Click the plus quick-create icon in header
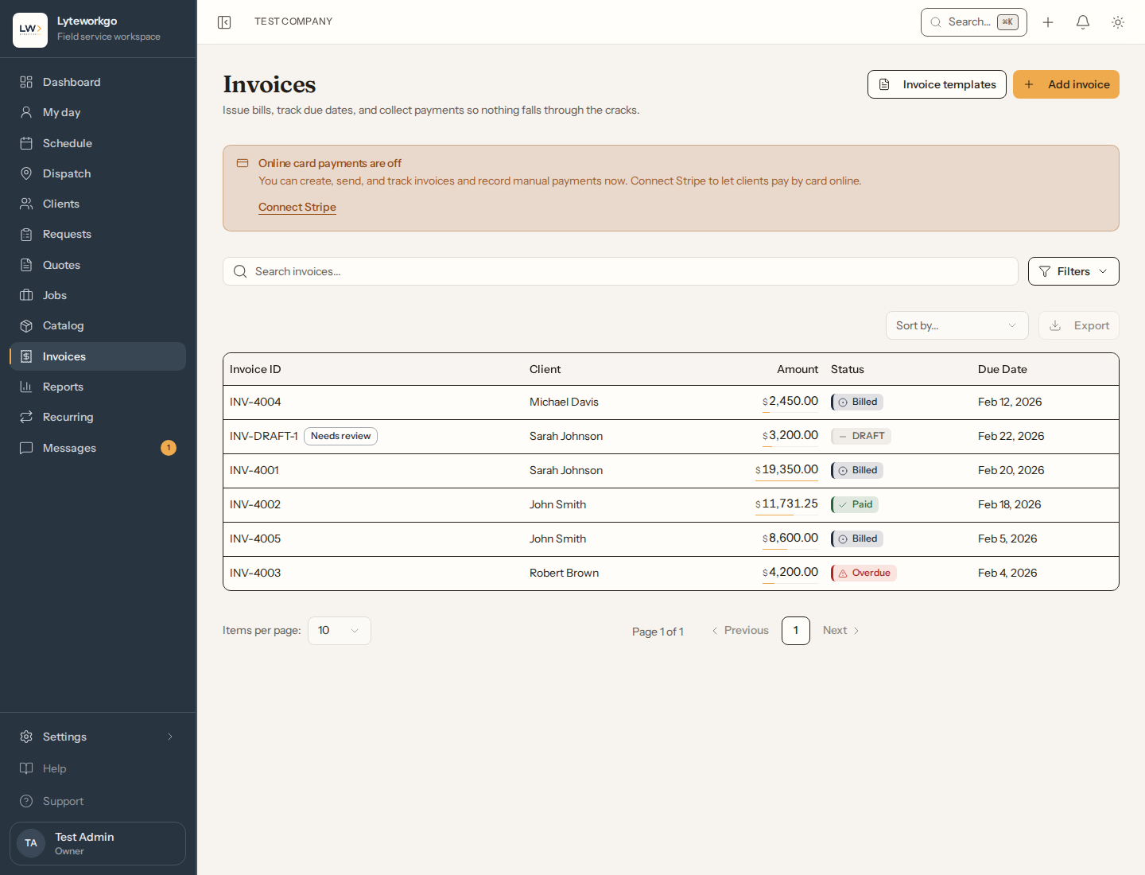 (x=1048, y=22)
